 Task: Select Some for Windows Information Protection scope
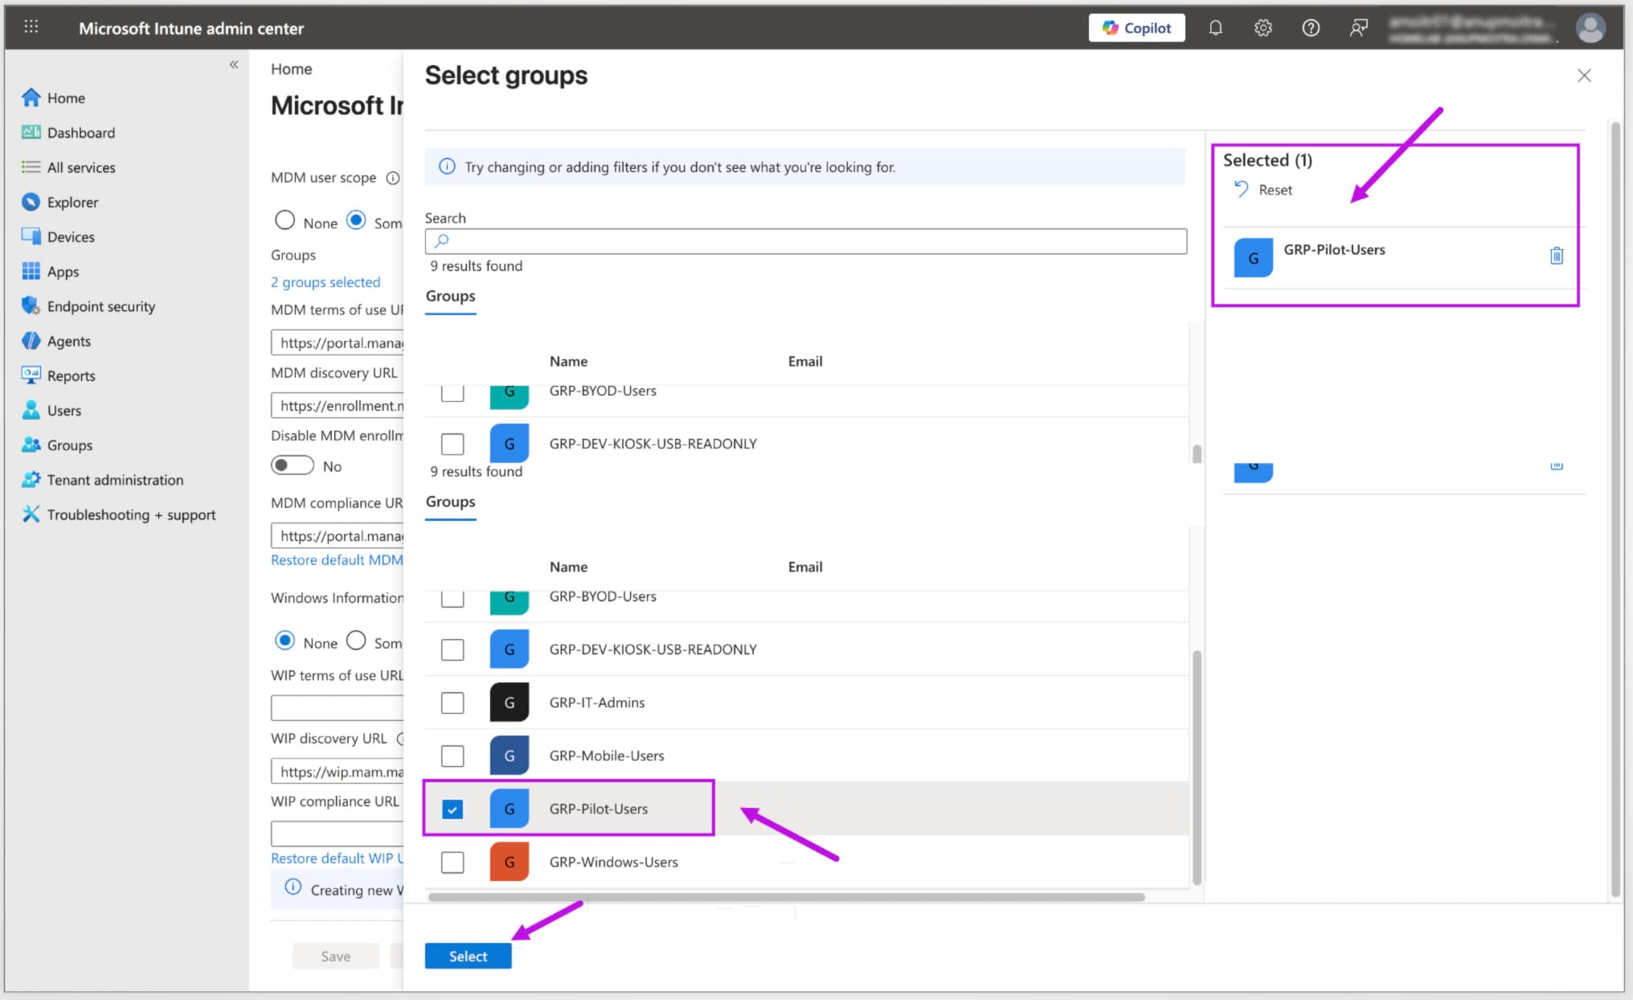(356, 641)
